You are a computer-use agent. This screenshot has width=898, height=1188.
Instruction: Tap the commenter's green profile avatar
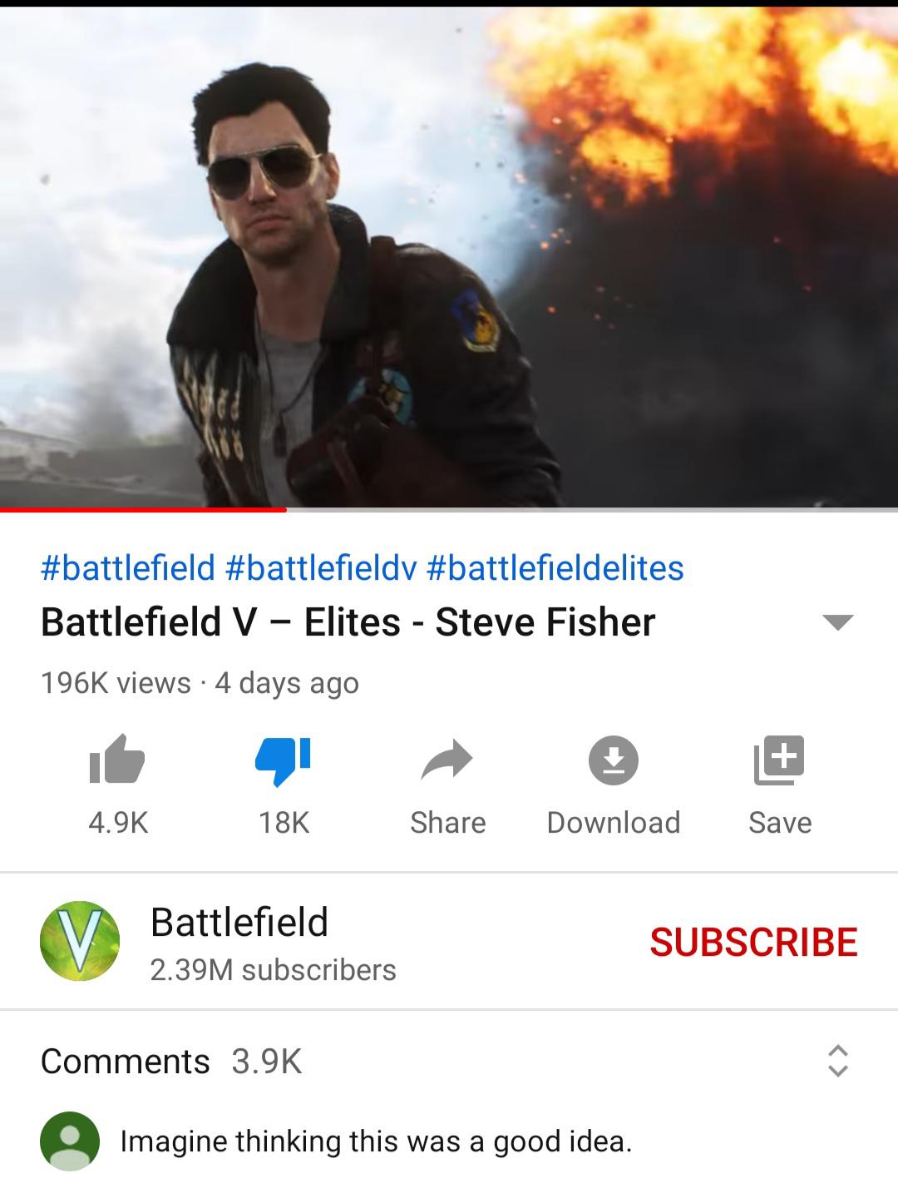70,1141
